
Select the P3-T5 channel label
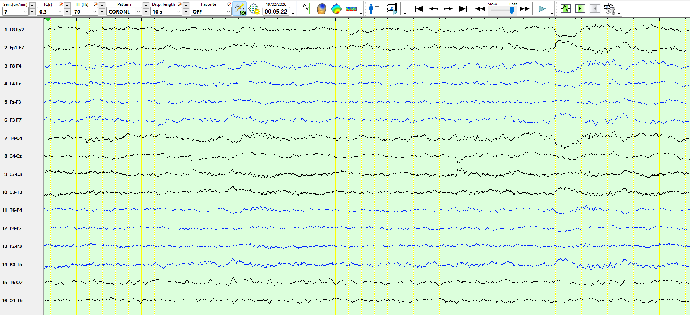[16, 265]
